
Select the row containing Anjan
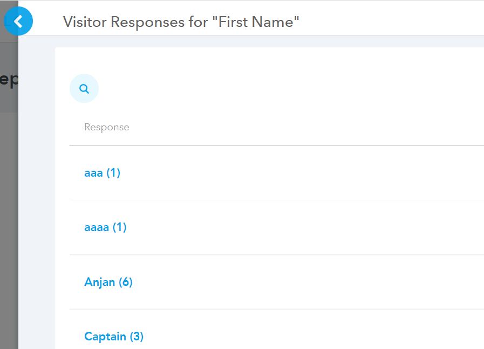click(x=277, y=282)
